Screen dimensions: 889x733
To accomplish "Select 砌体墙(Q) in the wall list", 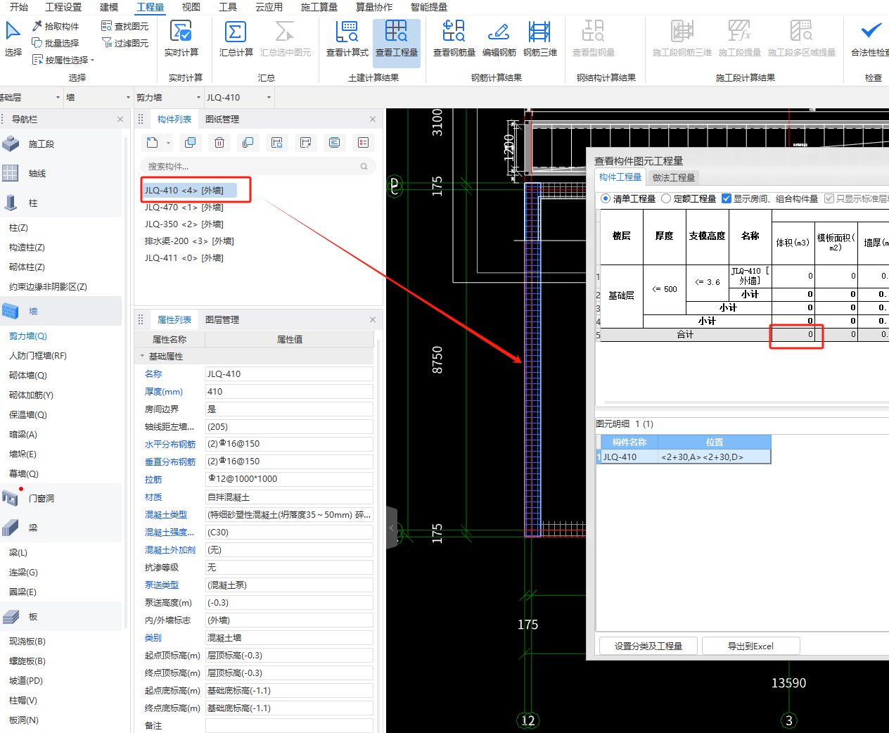I will (28, 376).
